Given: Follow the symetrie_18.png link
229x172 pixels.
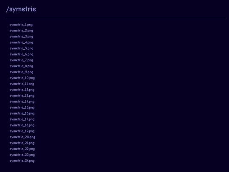Looking at the screenshot, I should [22, 125].
